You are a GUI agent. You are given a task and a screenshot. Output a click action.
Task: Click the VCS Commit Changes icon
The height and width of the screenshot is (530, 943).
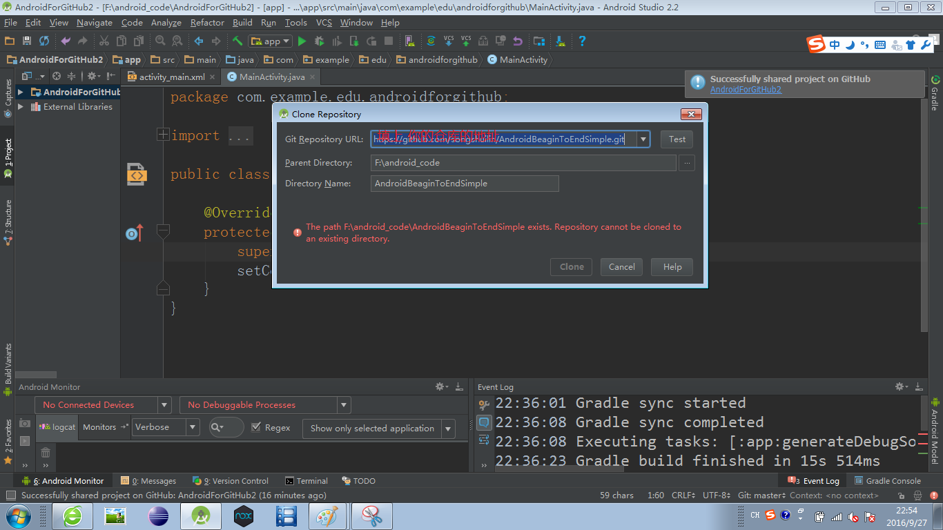[x=466, y=41]
